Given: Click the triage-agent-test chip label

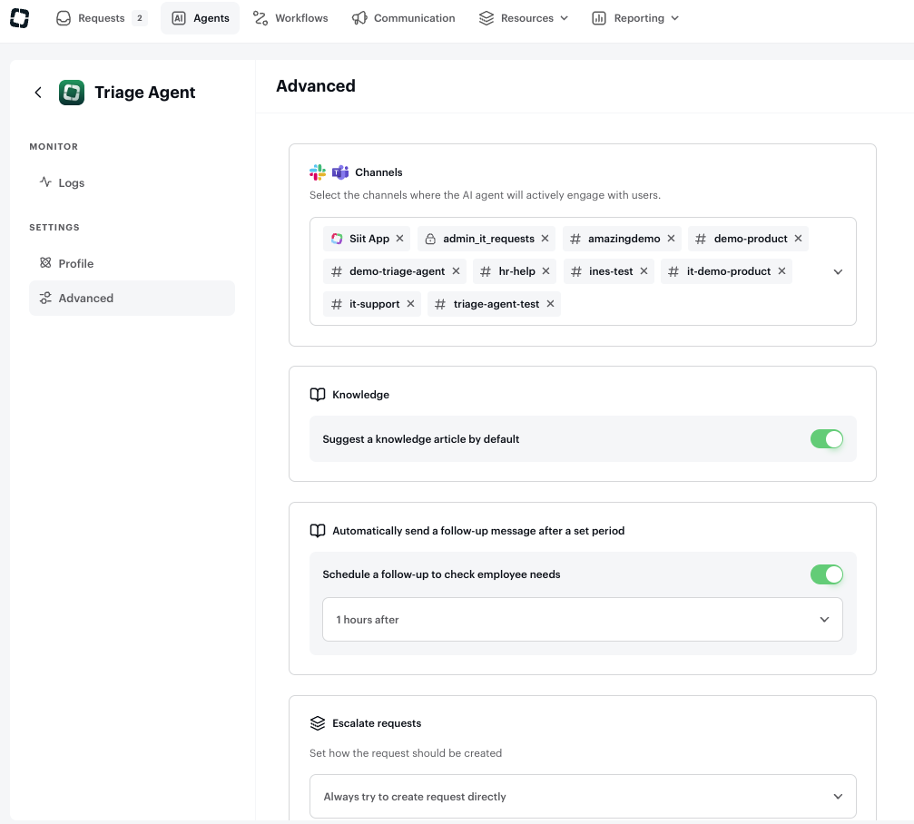Looking at the screenshot, I should coord(496,304).
